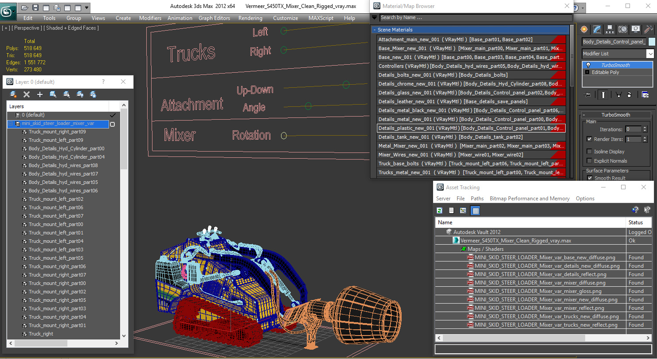The image size is (657, 359).
Task: Open the Modify command panel tab
Action: pos(597,29)
